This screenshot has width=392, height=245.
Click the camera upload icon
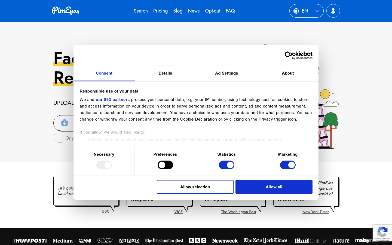65,123
